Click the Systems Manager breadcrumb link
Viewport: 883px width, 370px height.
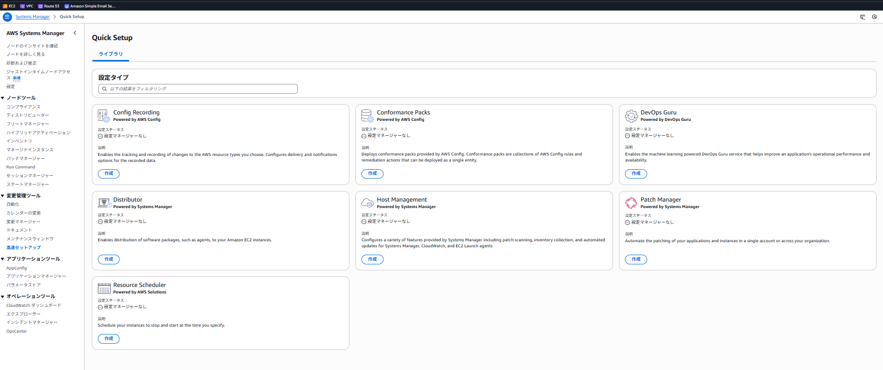click(32, 17)
